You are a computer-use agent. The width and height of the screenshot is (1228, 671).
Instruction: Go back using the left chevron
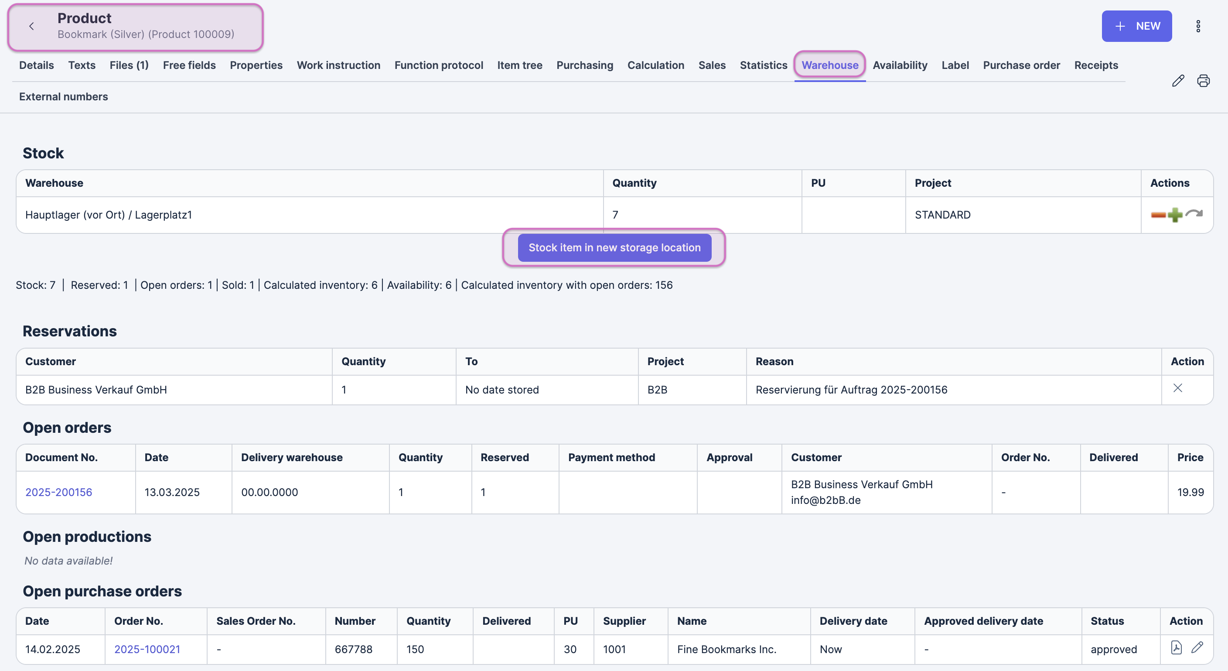[x=31, y=26]
